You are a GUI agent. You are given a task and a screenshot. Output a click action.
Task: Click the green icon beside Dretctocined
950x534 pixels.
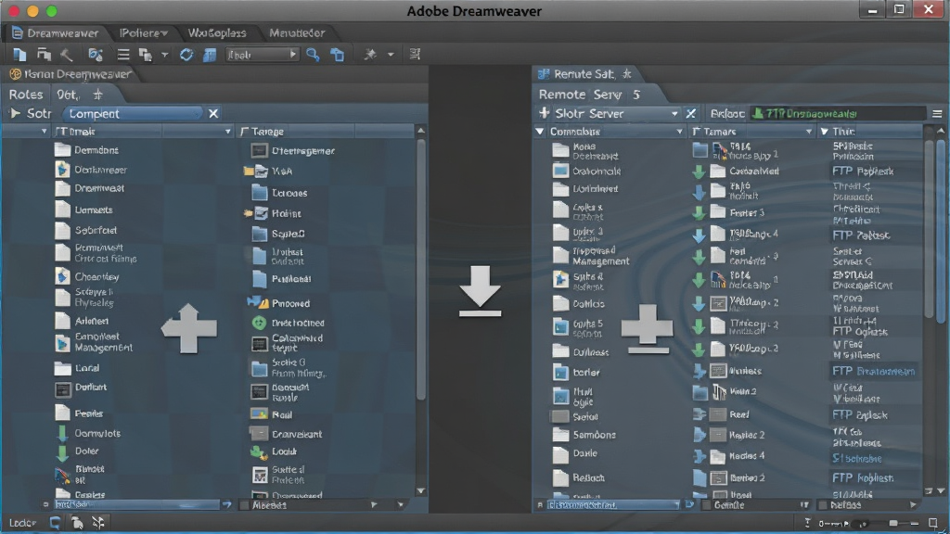[259, 323]
